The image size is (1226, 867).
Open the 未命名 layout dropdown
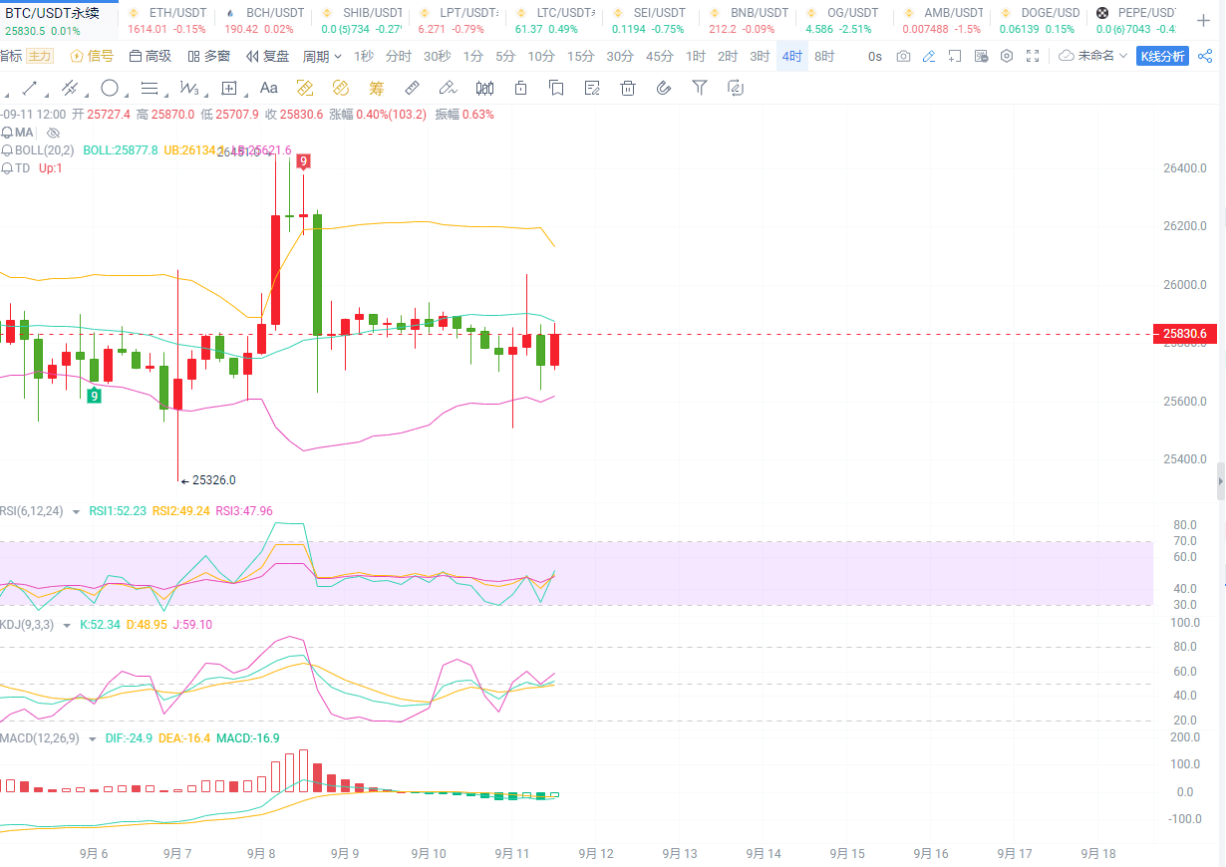[1093, 56]
